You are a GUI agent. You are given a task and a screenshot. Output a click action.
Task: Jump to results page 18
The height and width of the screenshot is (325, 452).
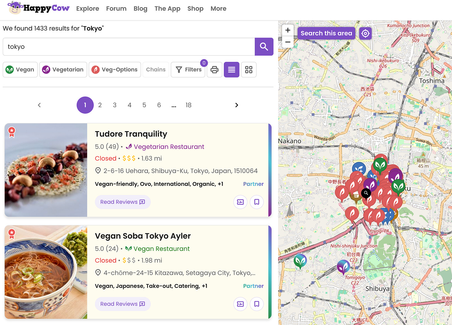(188, 105)
